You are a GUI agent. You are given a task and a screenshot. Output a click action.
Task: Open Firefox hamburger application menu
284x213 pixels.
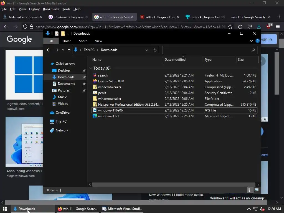pos(278,27)
